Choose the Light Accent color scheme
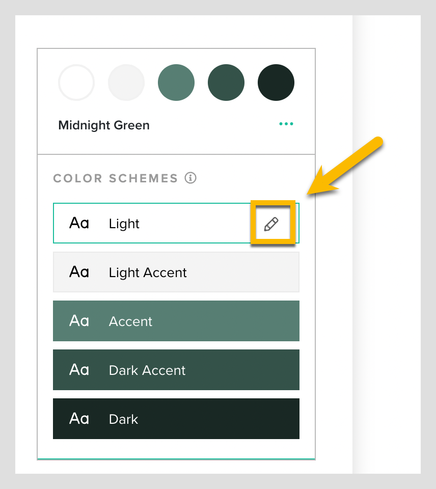The image size is (436, 489). (176, 272)
